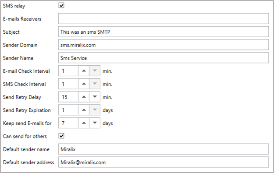Click the E-mails Receivers input field
The height and width of the screenshot is (173, 274).
(164, 19)
